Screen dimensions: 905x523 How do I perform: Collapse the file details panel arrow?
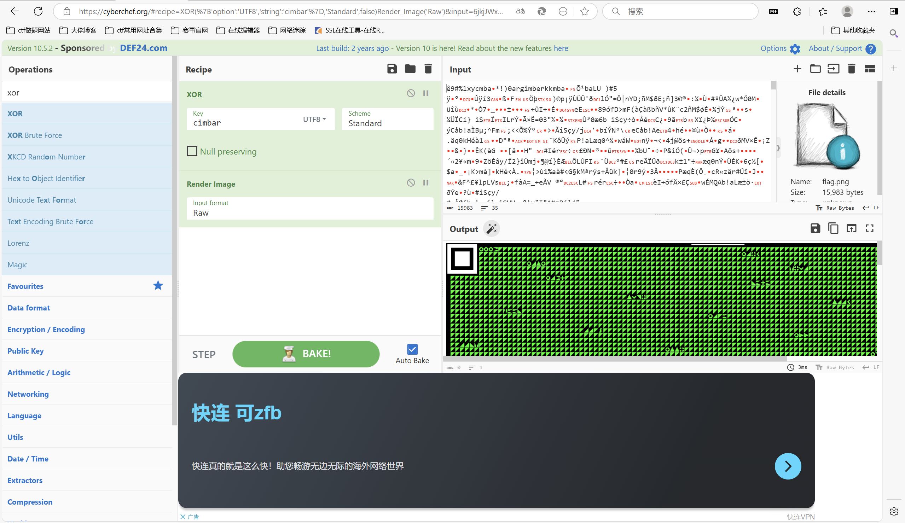click(778, 147)
